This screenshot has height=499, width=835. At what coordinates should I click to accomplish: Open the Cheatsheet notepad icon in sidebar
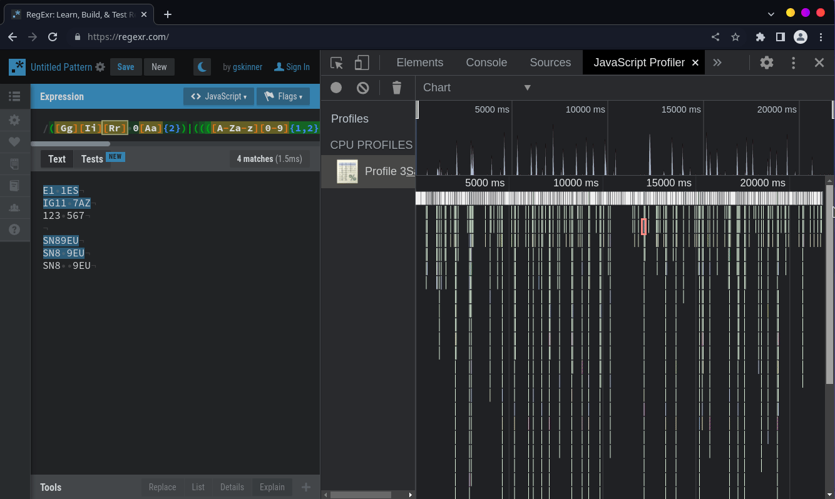(14, 163)
